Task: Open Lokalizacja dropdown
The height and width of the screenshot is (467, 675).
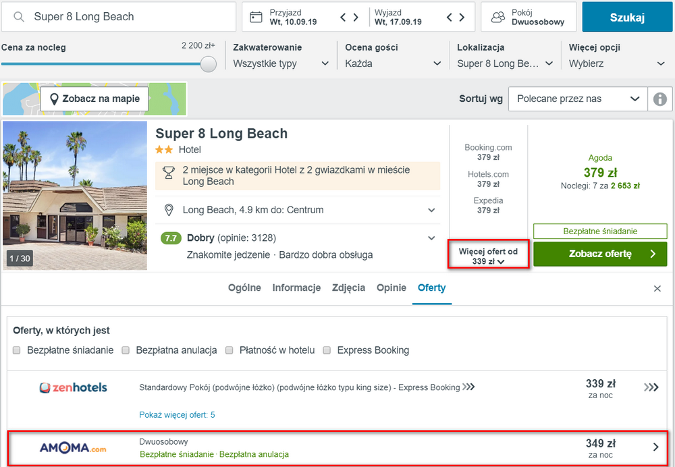Action: [x=505, y=63]
